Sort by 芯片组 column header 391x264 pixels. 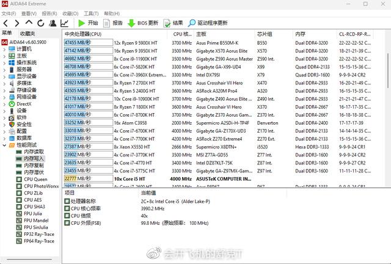click(x=274, y=34)
